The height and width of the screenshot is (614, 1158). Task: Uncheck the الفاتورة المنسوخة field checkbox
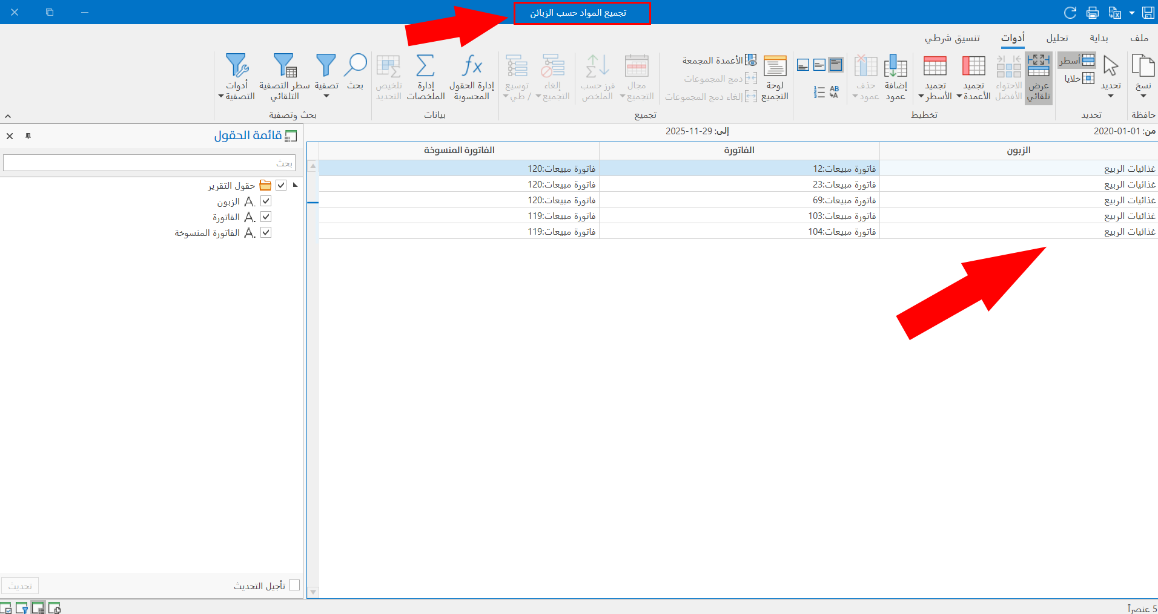(x=266, y=233)
